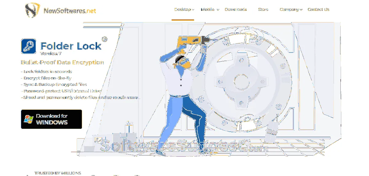Click the Lock folders in seconds line
Viewport: 369px width, 176px height.
47,71
